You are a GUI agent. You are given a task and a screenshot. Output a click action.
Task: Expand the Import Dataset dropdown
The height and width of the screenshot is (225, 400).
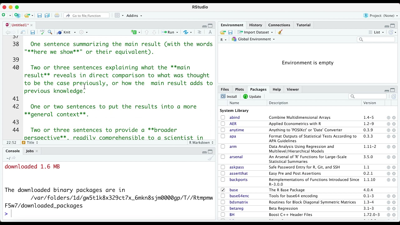coord(272,32)
